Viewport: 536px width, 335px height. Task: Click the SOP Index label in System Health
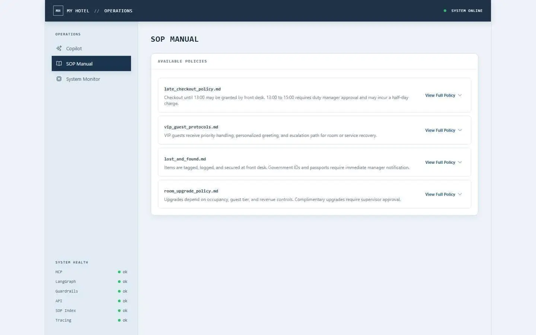click(66, 311)
